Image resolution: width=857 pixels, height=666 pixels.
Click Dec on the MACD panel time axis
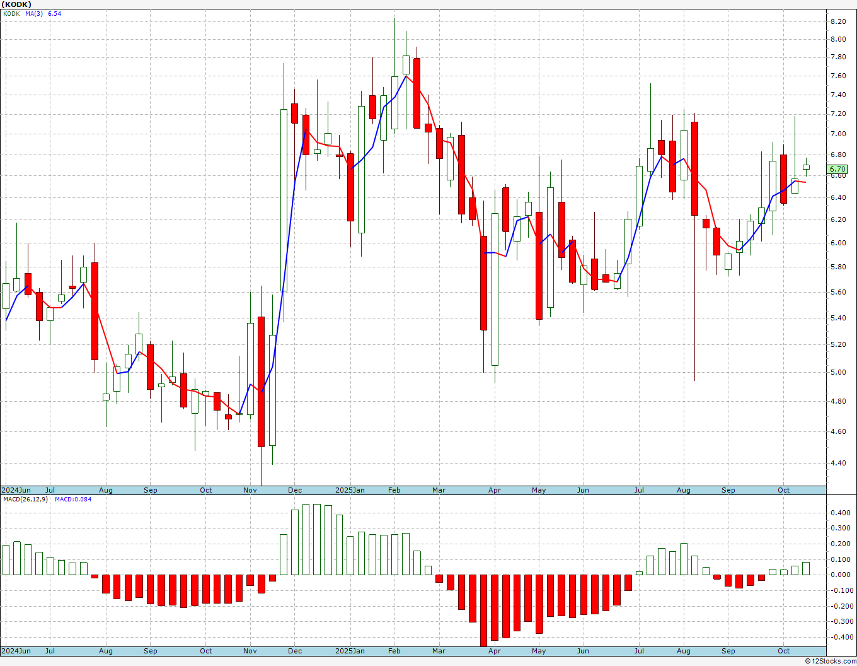click(x=295, y=651)
